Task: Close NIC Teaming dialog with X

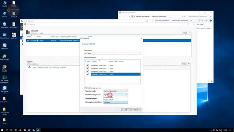Action: tap(141, 38)
